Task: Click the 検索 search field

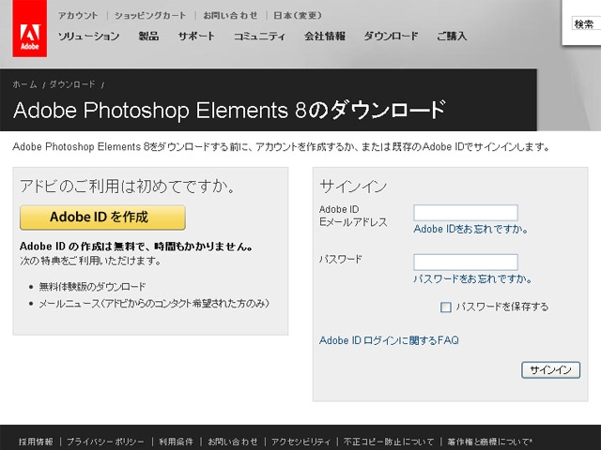Action: 586,24
